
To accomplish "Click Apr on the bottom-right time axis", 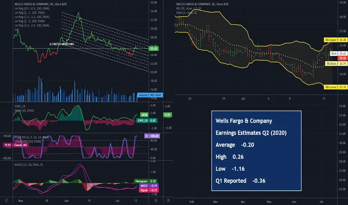I will 243,202.
